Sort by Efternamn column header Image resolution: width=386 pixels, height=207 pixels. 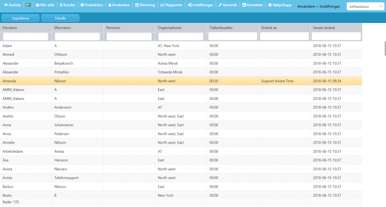78,28
